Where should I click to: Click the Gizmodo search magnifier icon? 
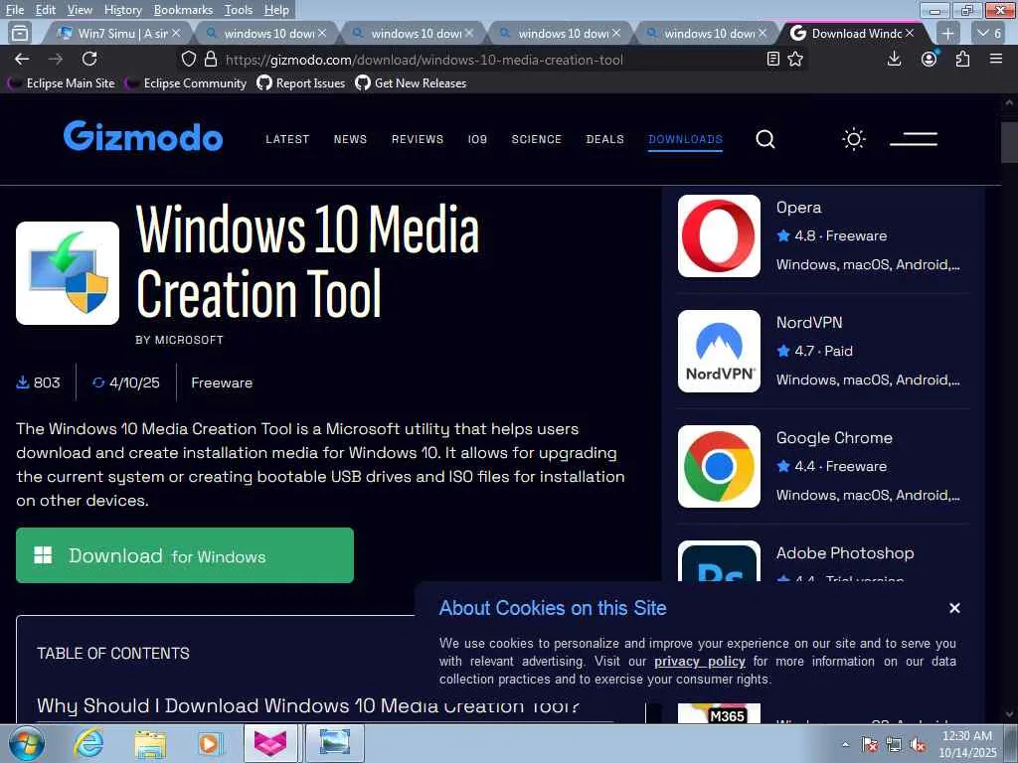(765, 139)
